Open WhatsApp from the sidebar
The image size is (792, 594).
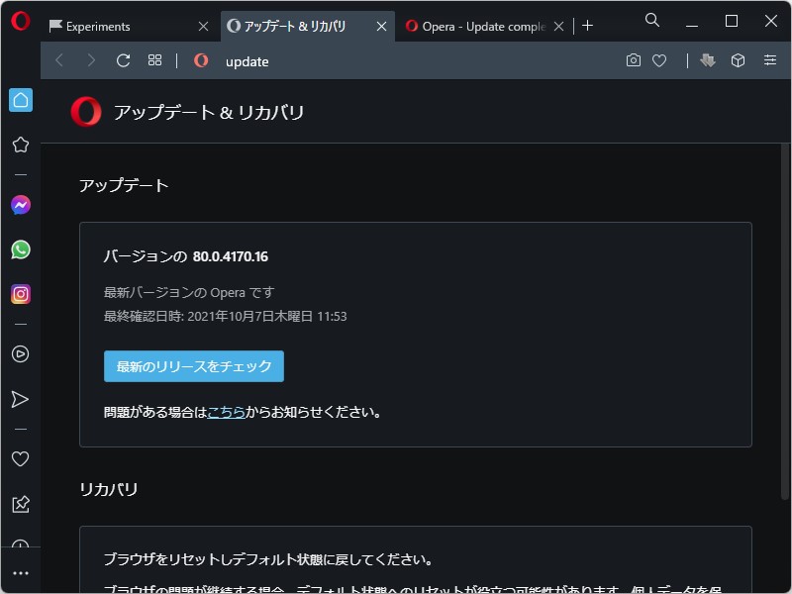tap(20, 249)
